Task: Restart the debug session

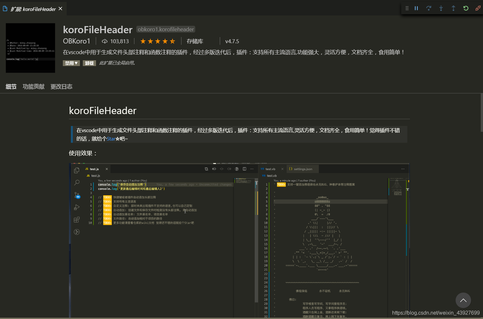Action: pos(466,8)
